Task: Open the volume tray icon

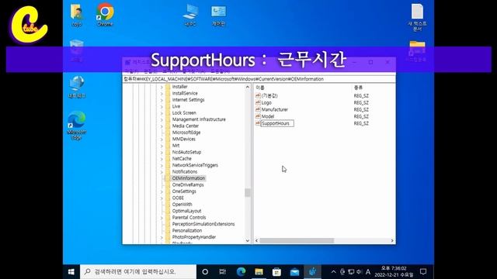Action: [x=359, y=272]
